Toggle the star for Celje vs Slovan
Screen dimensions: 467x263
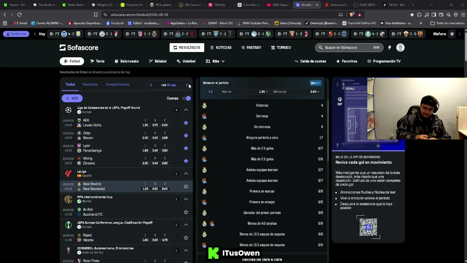pyautogui.click(x=186, y=136)
